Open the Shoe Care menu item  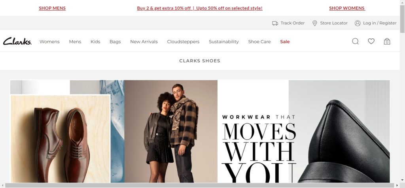[259, 41]
